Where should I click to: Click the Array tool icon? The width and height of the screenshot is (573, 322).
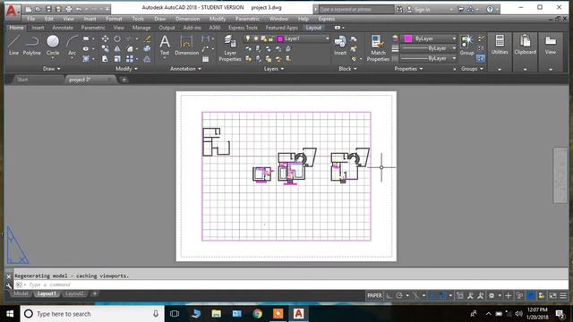click(x=129, y=59)
